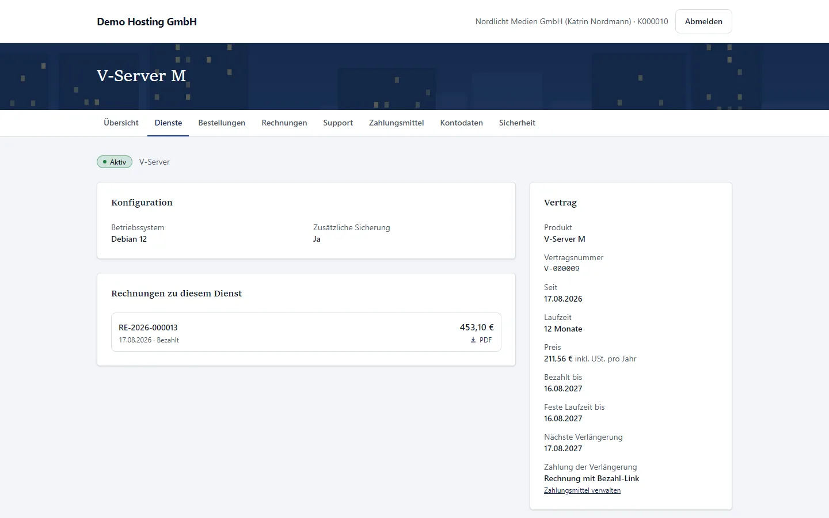The image size is (829, 518).
Task: Open the Zahlungsmittel tab
Action: pos(397,123)
